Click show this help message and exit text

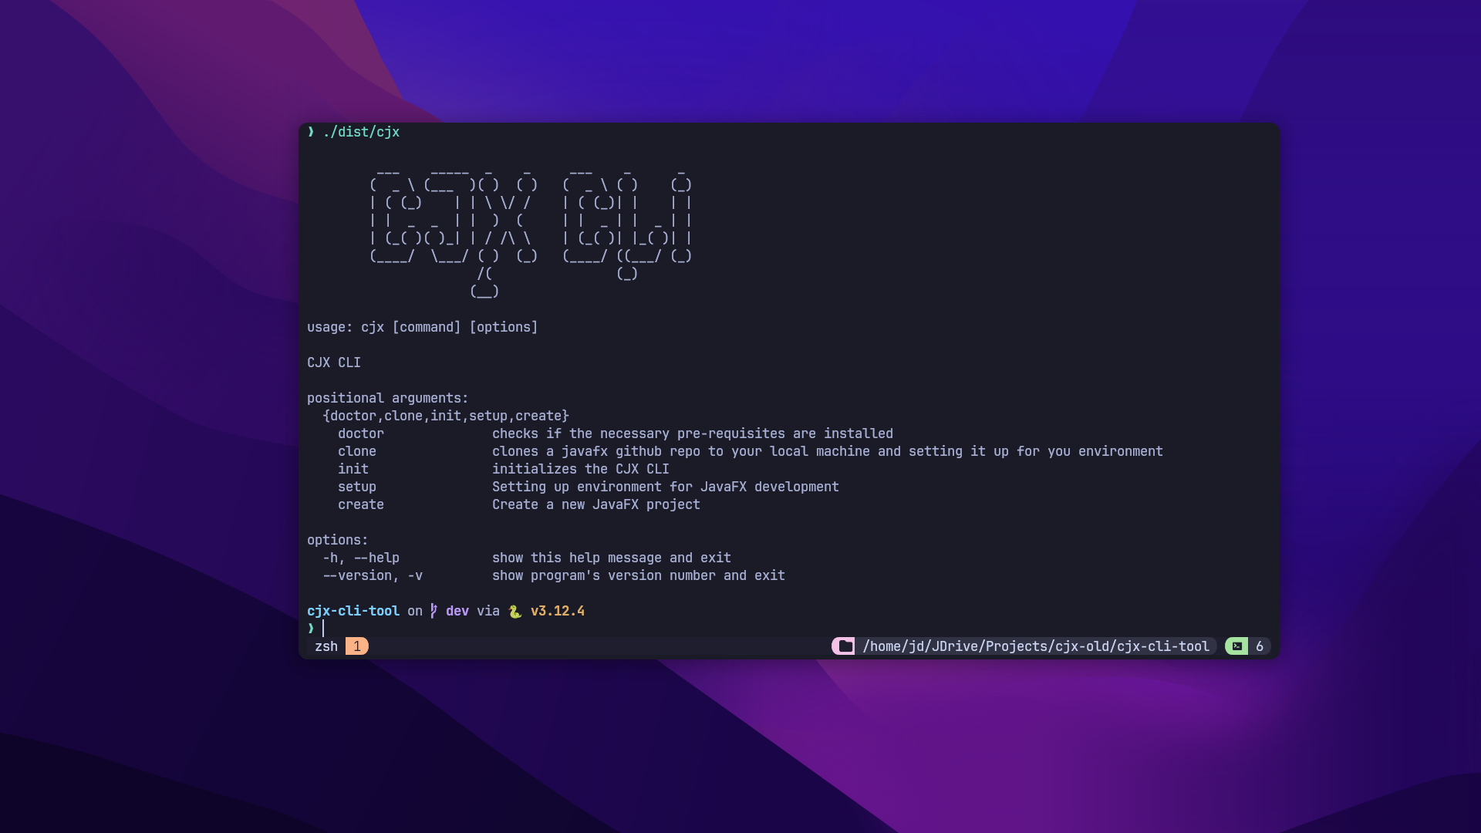(612, 558)
